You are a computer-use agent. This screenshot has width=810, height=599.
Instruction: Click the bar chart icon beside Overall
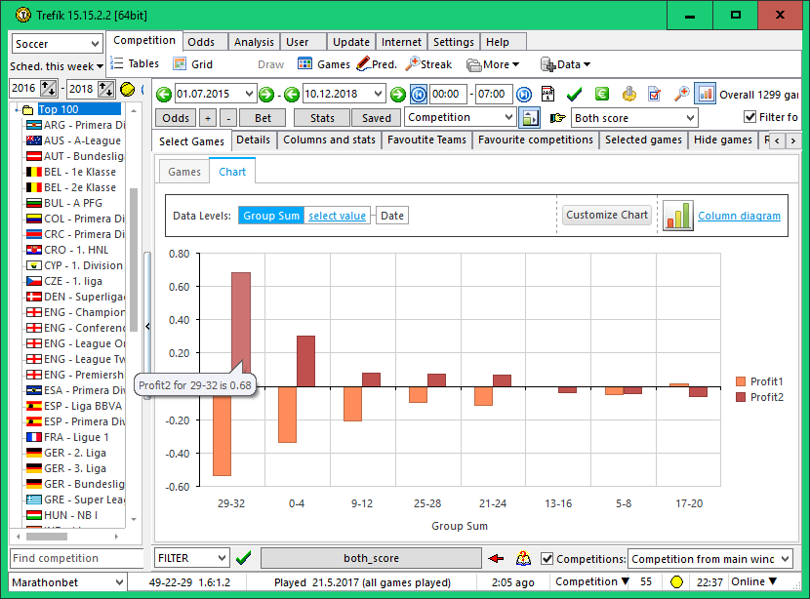pos(705,95)
